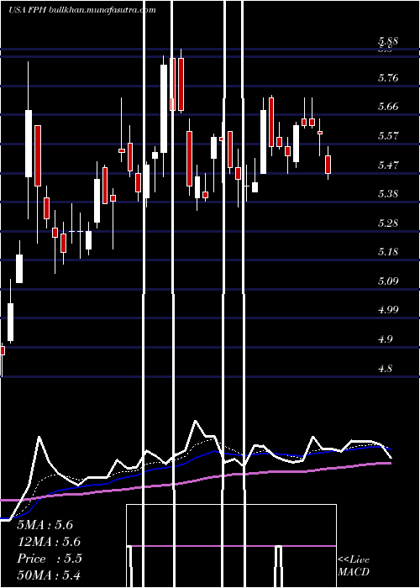Click the 5.76 price axis label
This screenshot has height=588, width=420.
388,78
